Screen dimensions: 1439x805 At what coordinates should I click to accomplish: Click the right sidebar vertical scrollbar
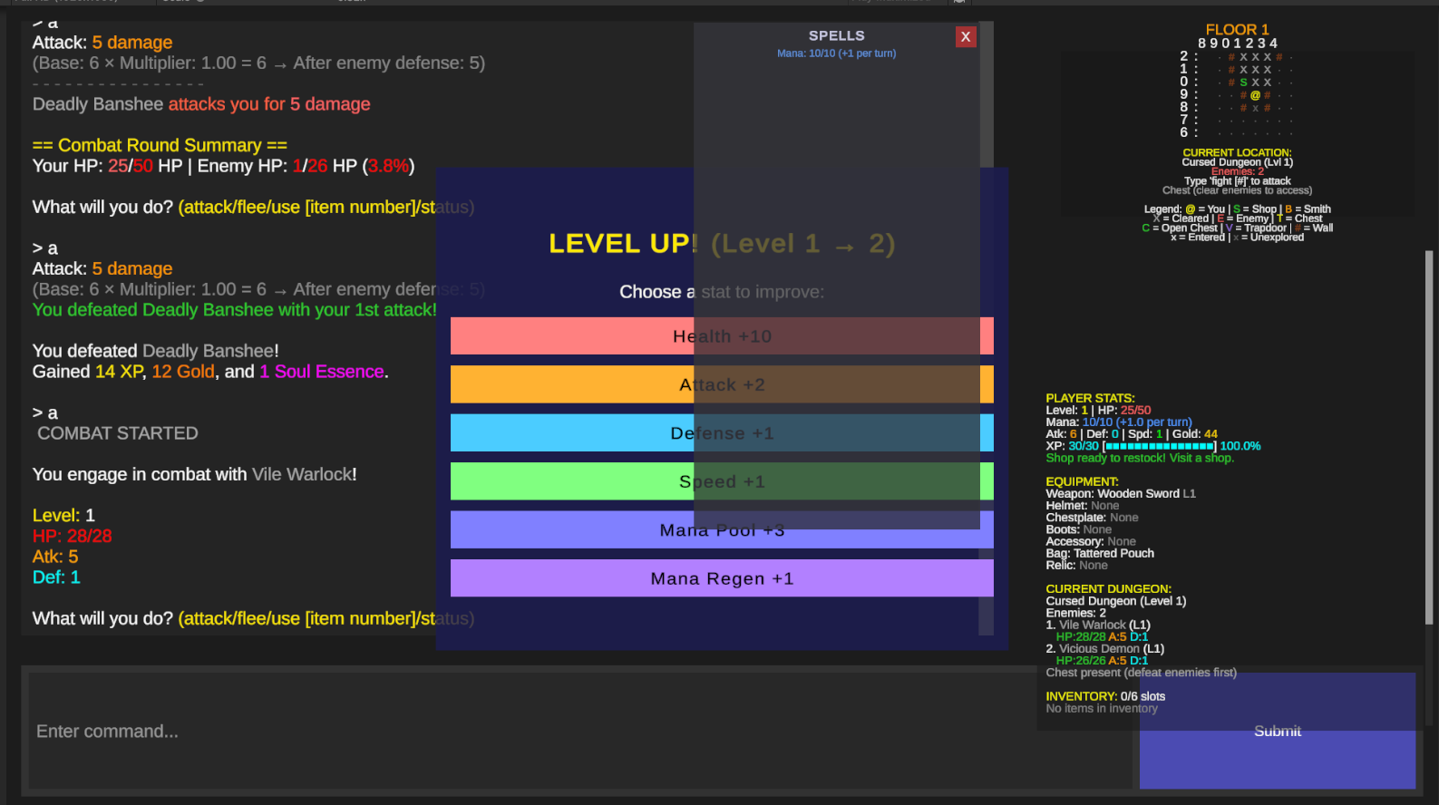[1429, 435]
